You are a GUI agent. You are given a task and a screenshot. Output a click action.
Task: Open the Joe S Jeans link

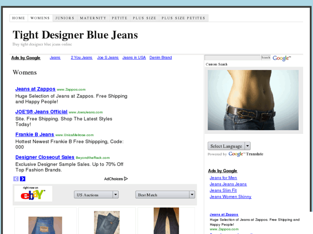pos(108,58)
